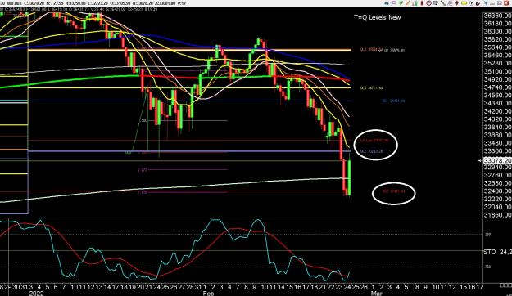This screenshot has width=512, height=296.
Task: Click the green checkmark toolbar icon
Action: (401, 3)
